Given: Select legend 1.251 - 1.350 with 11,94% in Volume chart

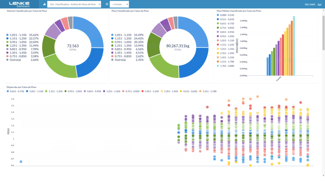Looking at the screenshot, I should [x=23, y=45].
